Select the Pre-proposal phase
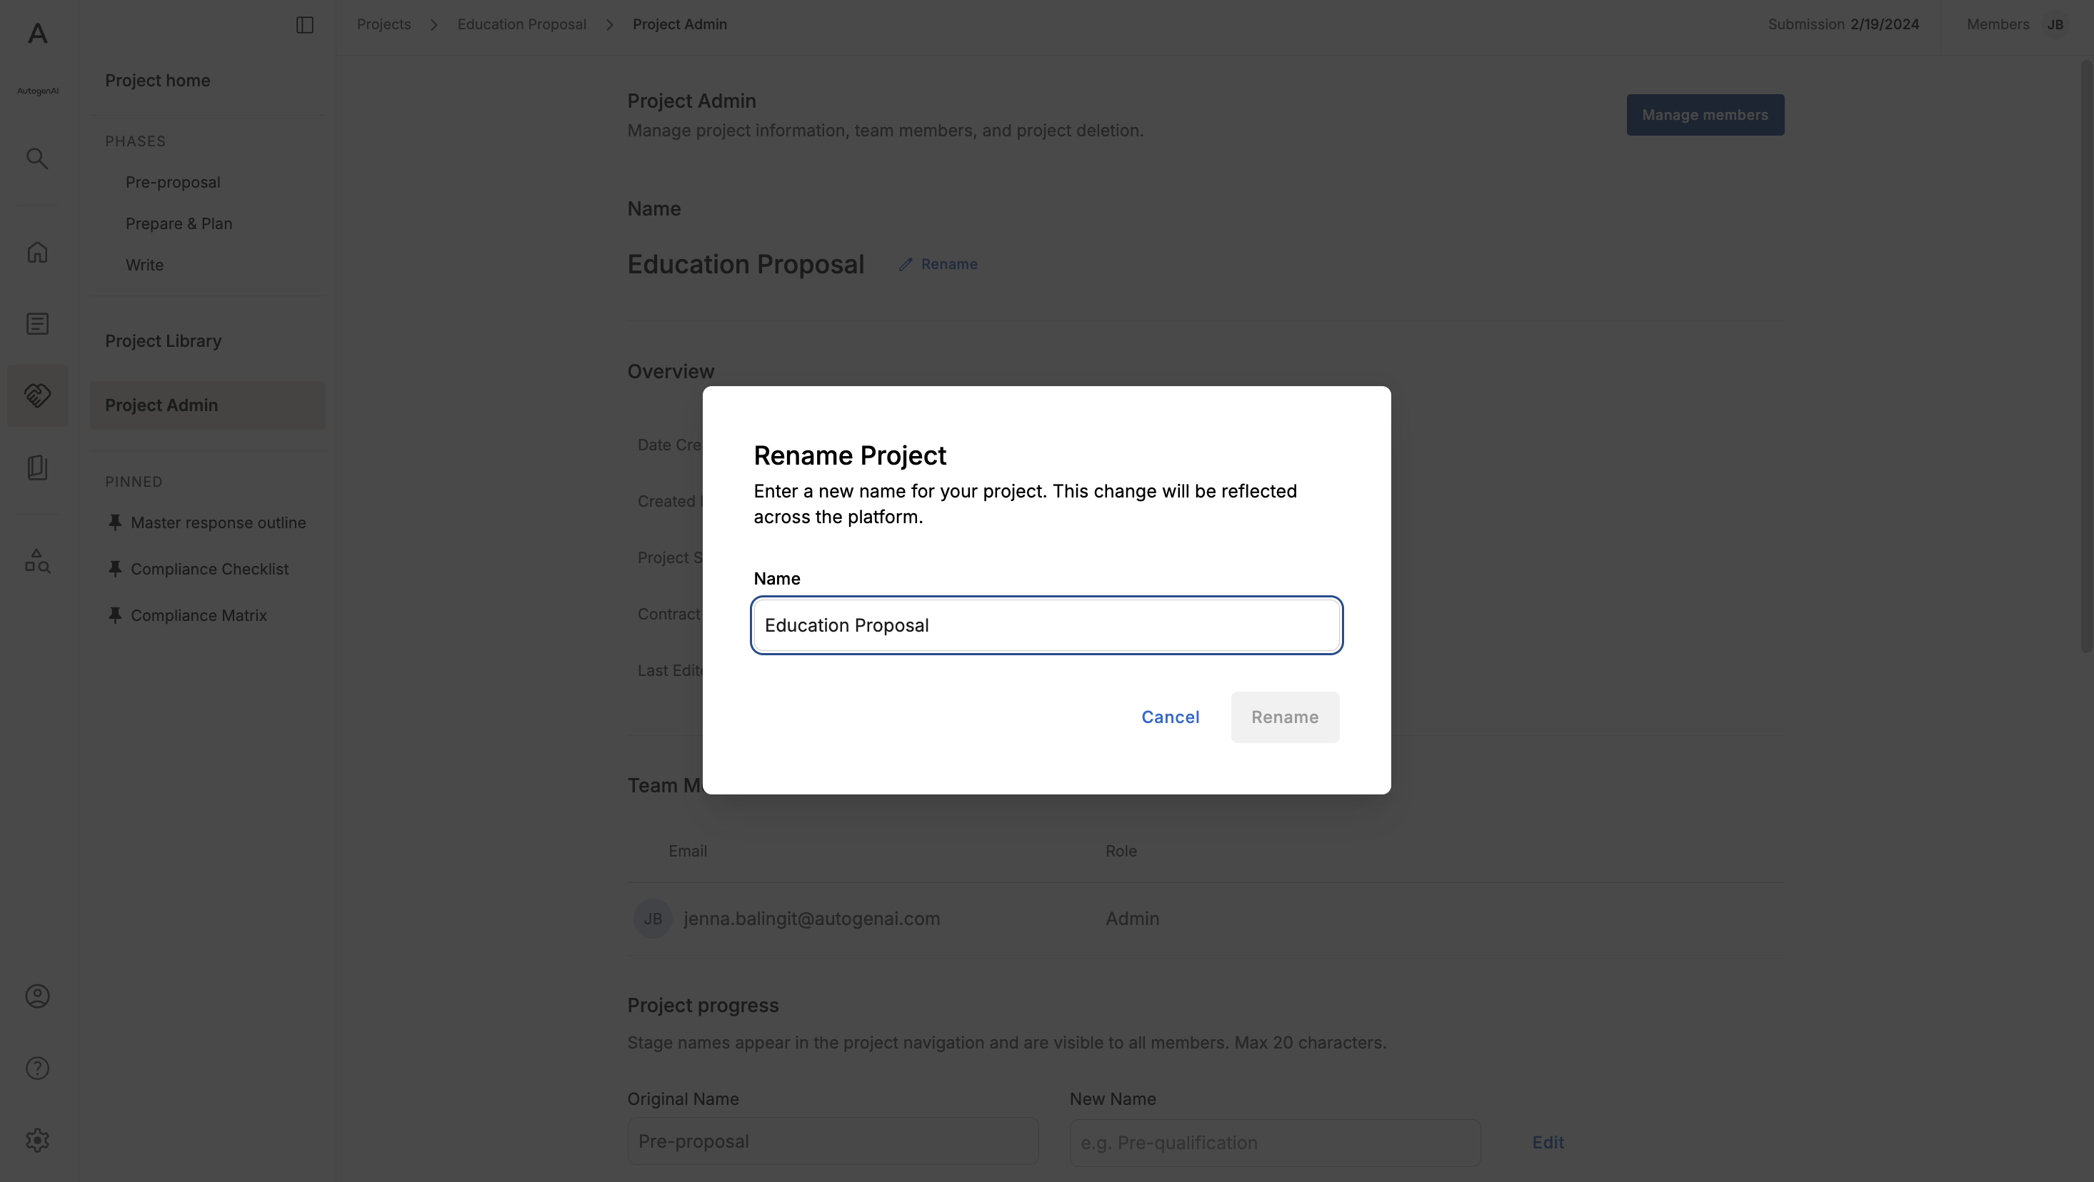This screenshot has width=2094, height=1182. coord(173,182)
